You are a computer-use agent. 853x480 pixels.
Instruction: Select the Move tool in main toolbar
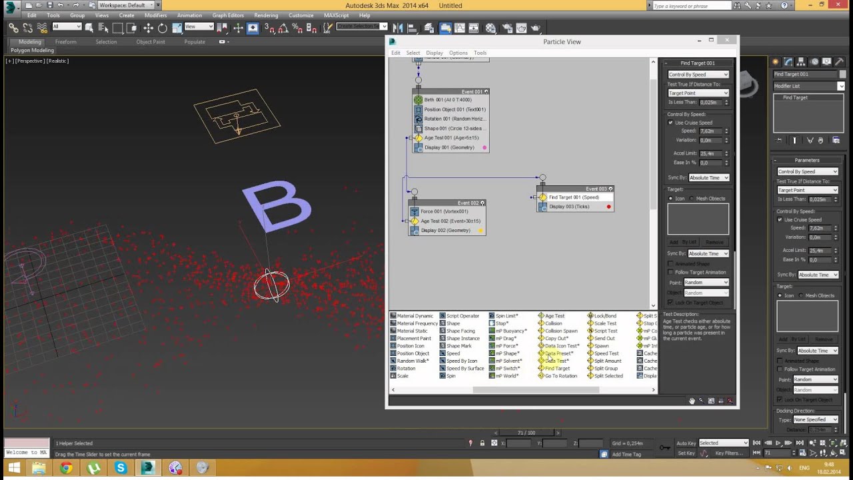148,28
